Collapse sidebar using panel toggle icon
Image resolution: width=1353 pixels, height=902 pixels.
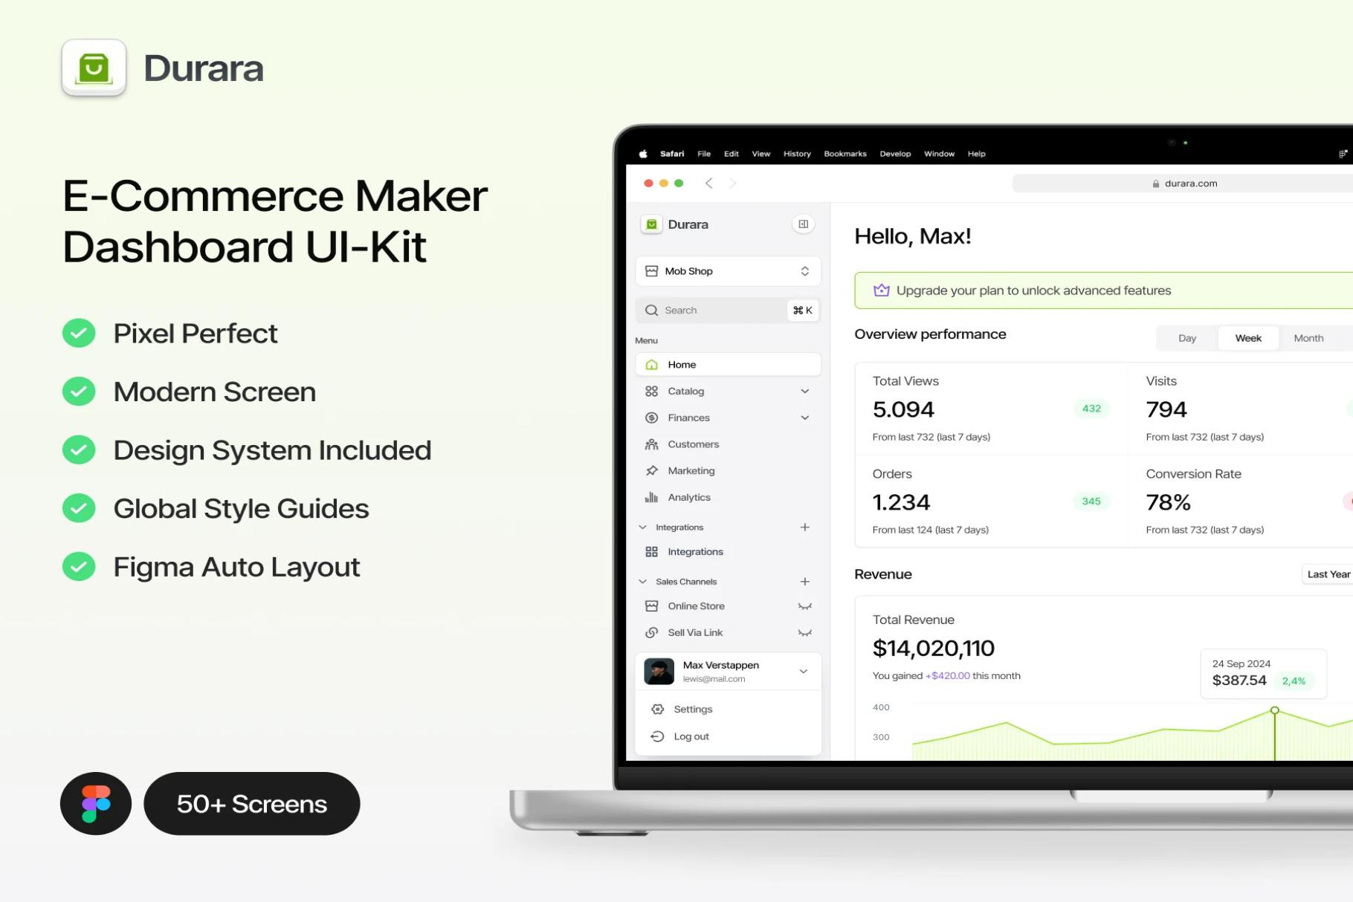tap(803, 224)
